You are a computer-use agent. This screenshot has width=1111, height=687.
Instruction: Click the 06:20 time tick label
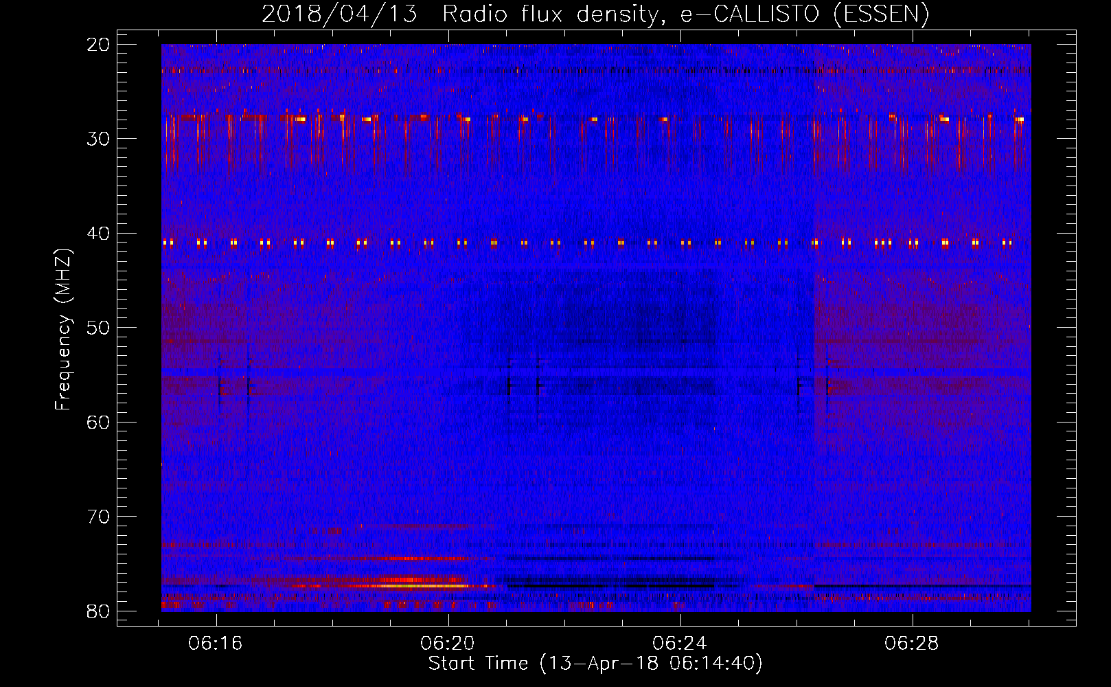[x=448, y=644]
